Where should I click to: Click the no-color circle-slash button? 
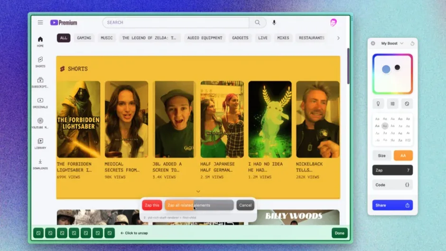tap(407, 104)
